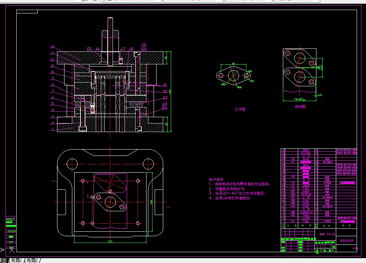
Task: Click the 35 lower plate thickness dimension
Action: click(166, 124)
